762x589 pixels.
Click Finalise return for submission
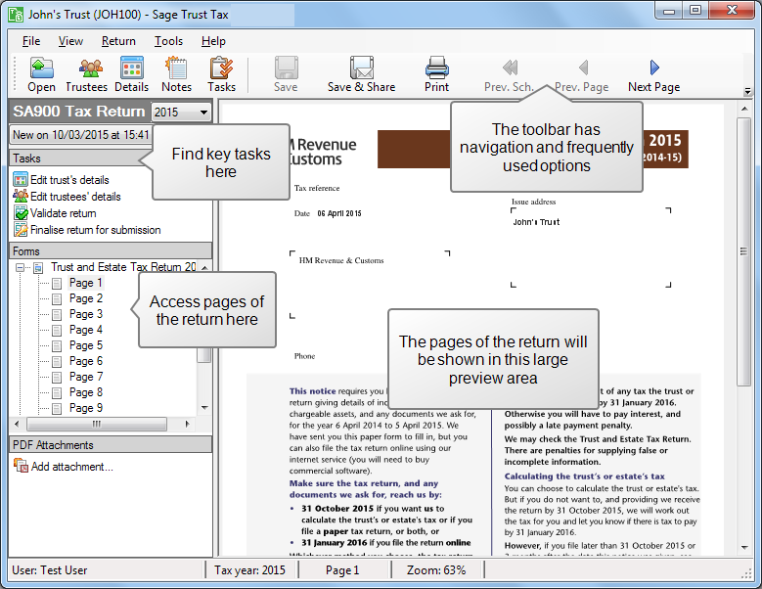tap(95, 230)
